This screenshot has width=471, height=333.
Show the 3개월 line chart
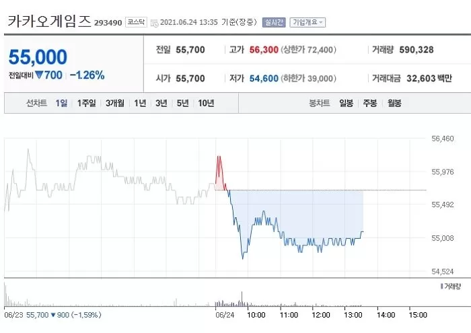point(115,103)
